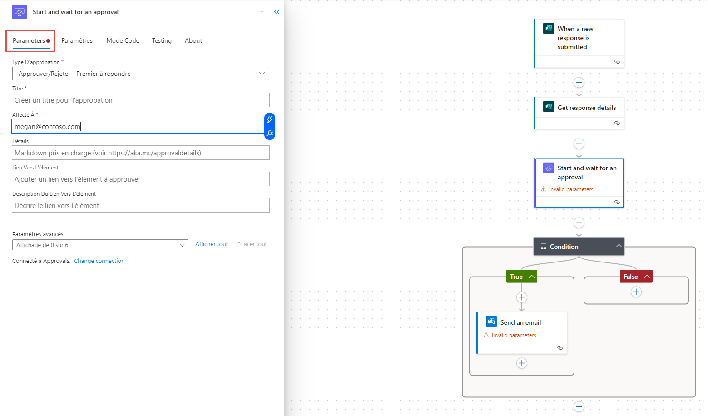Switch to the Paramètres tab
Screen dimensions: 708x416
tap(77, 41)
